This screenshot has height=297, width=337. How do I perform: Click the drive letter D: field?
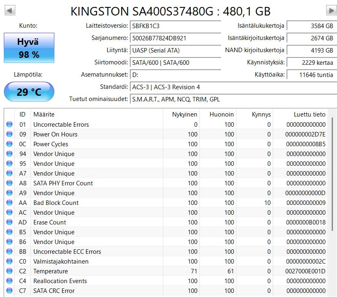point(175,75)
